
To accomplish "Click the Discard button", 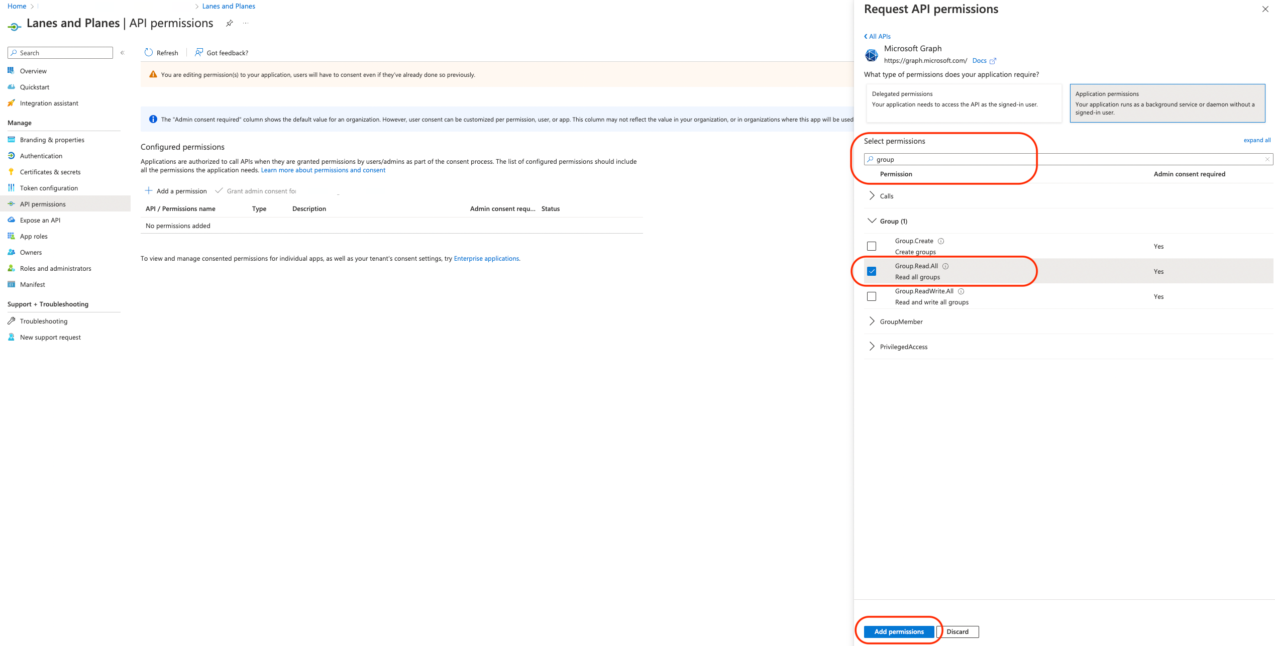I will pos(958,631).
